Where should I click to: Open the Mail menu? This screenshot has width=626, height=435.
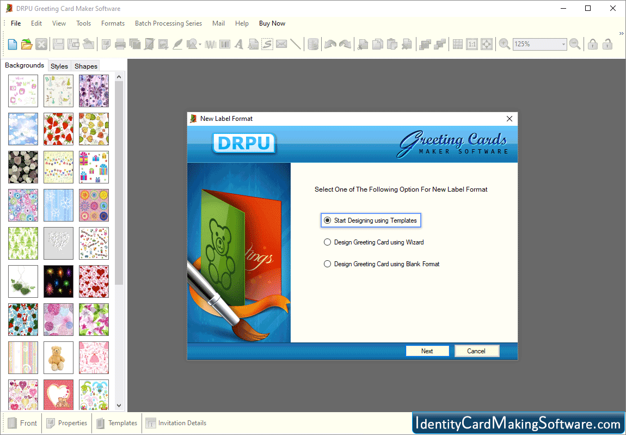click(x=218, y=23)
